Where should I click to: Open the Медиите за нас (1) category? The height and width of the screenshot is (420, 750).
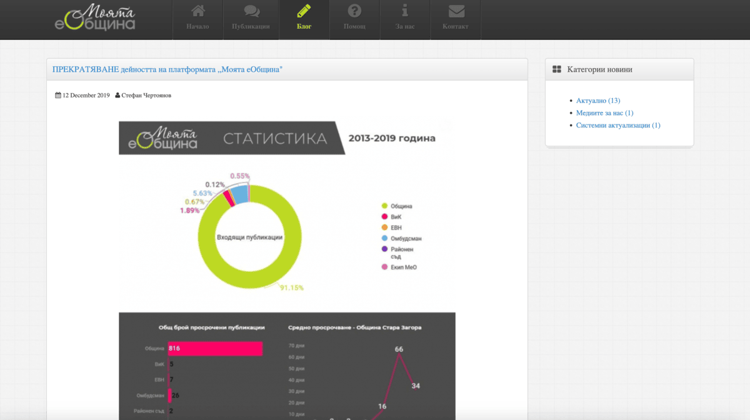[605, 113]
